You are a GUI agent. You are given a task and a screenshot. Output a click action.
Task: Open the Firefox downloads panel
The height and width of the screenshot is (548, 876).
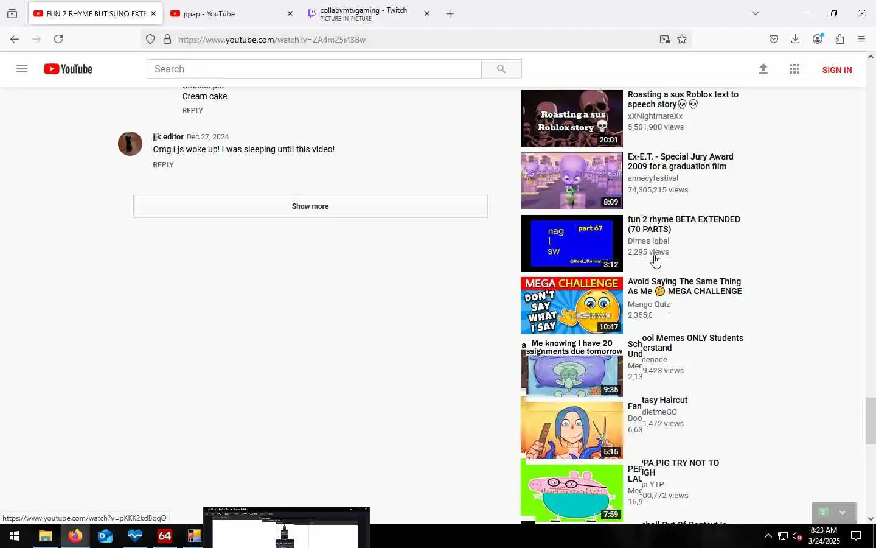(795, 39)
